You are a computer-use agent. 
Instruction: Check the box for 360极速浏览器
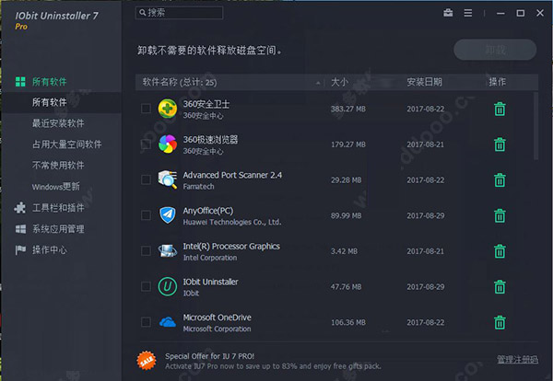[x=146, y=144]
